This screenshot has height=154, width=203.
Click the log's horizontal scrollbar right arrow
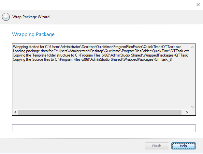click(x=187, y=112)
